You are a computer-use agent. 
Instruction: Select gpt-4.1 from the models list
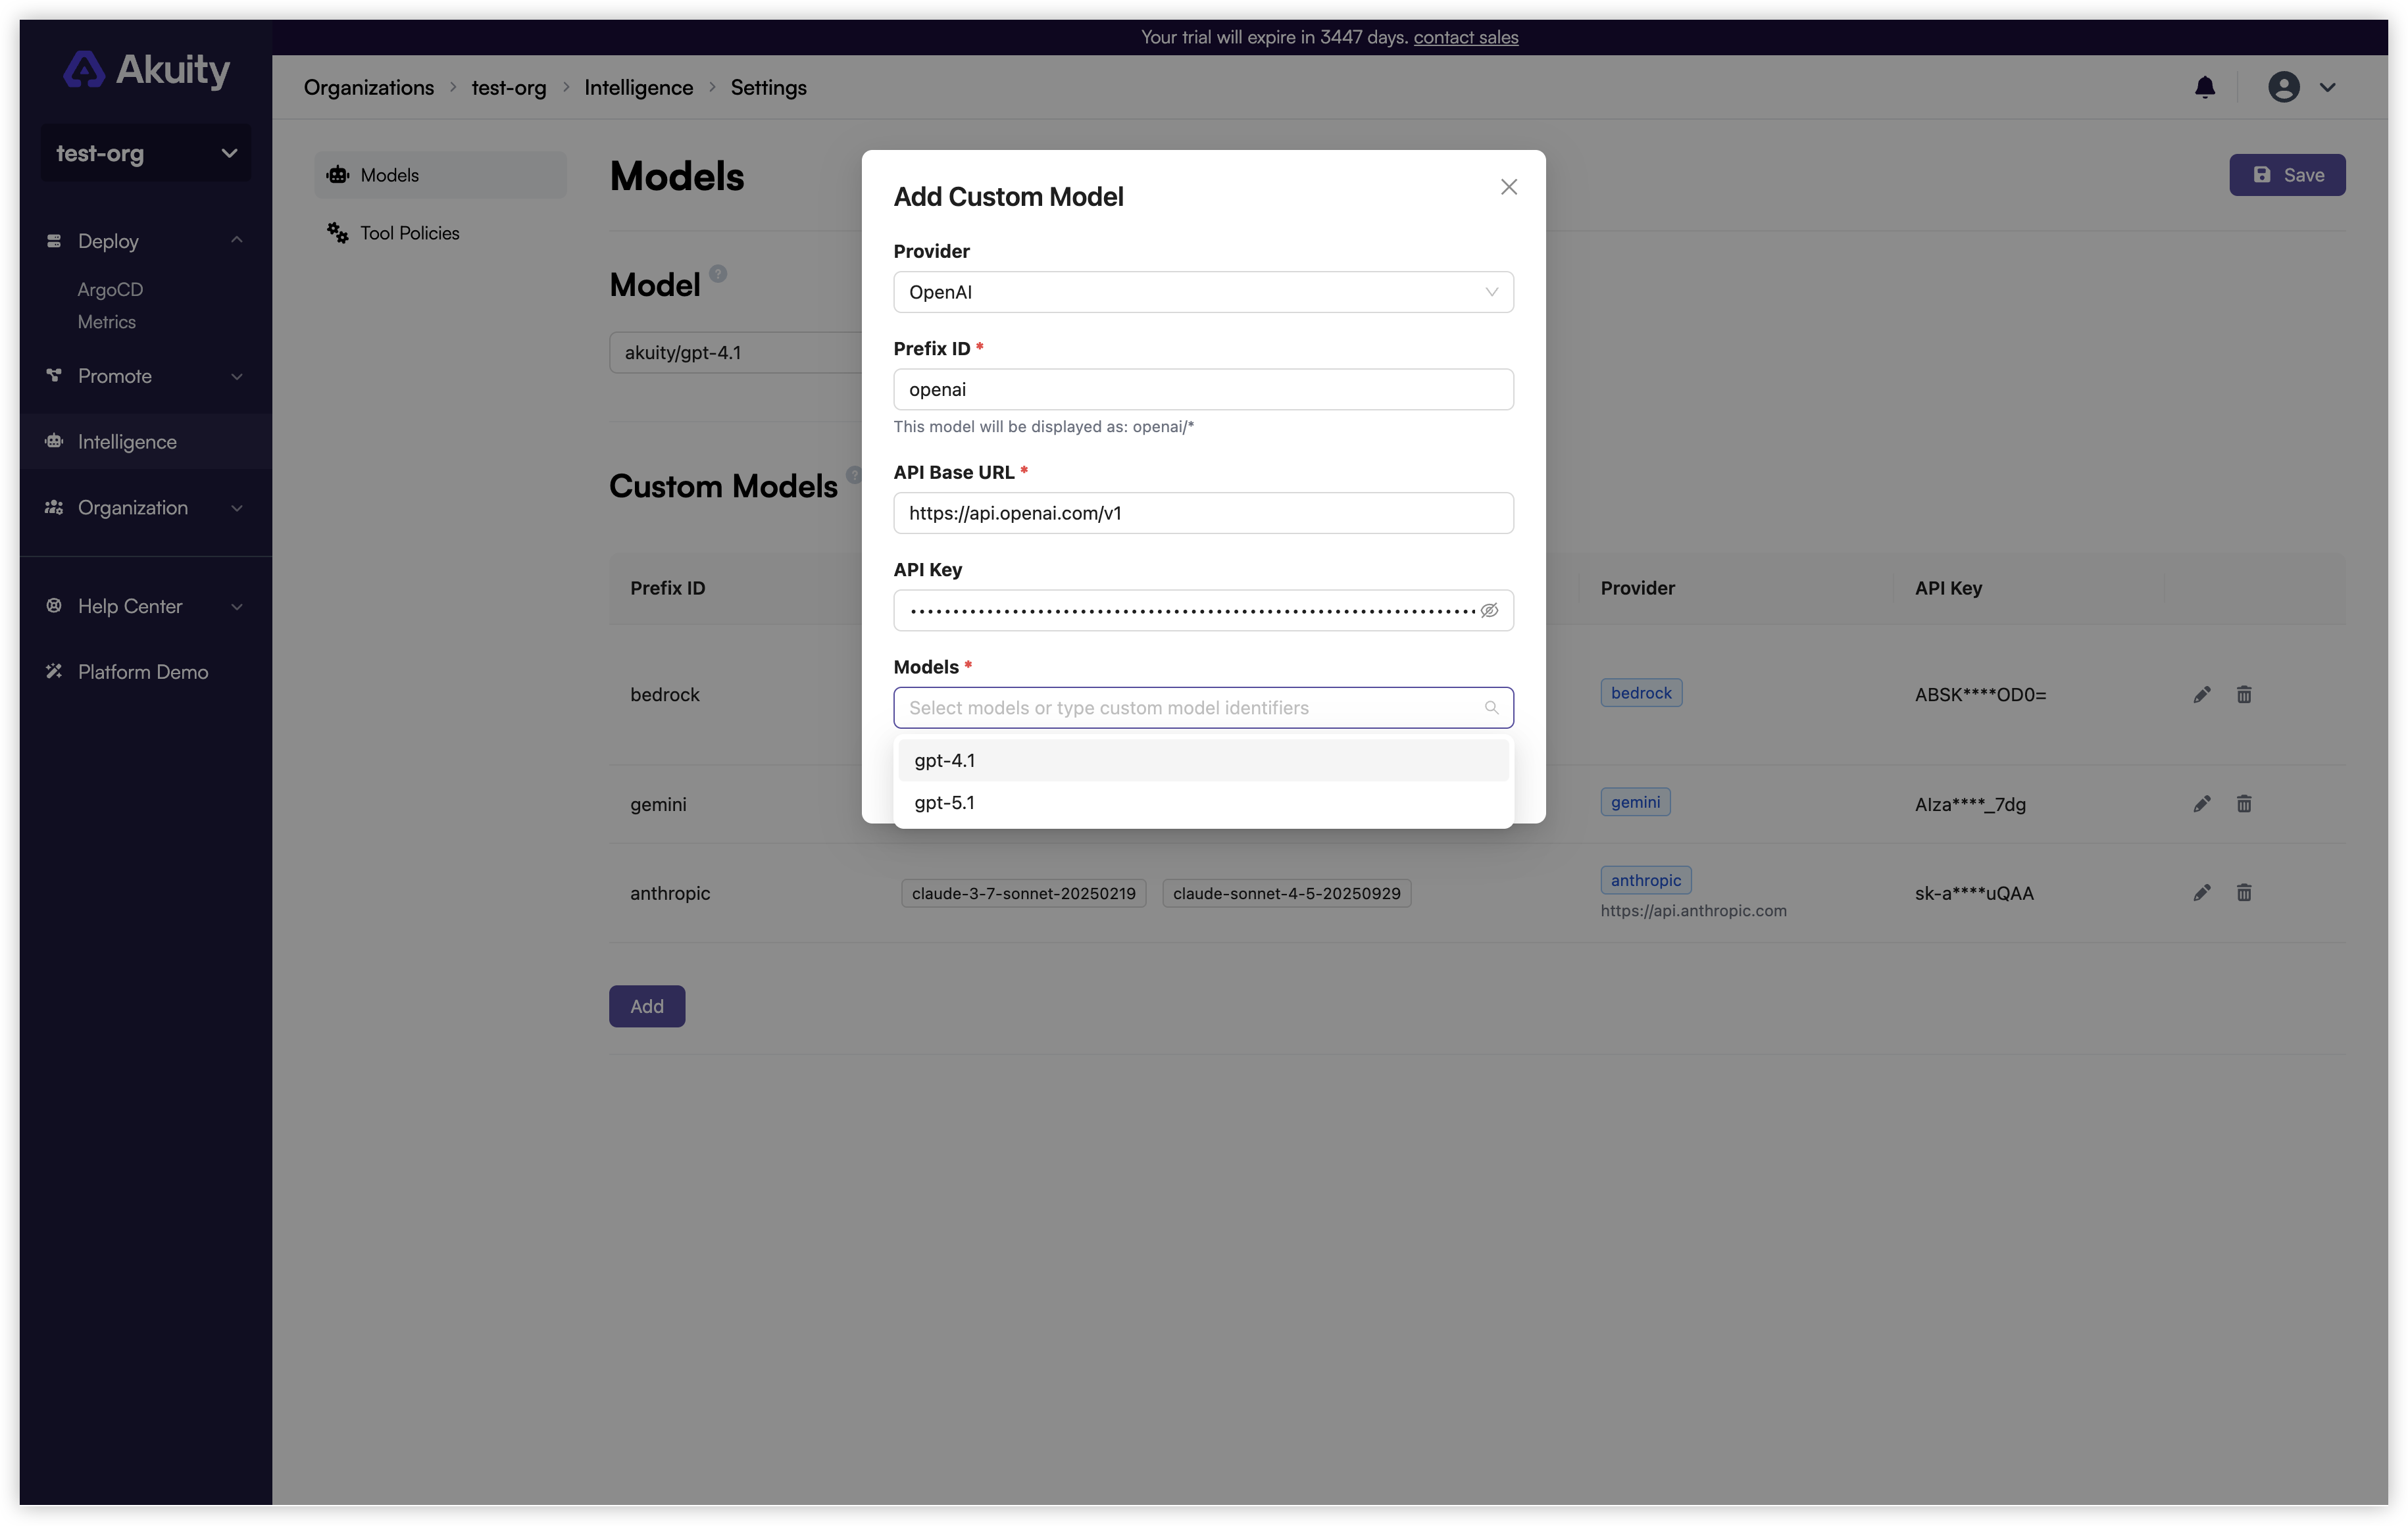[1203, 760]
